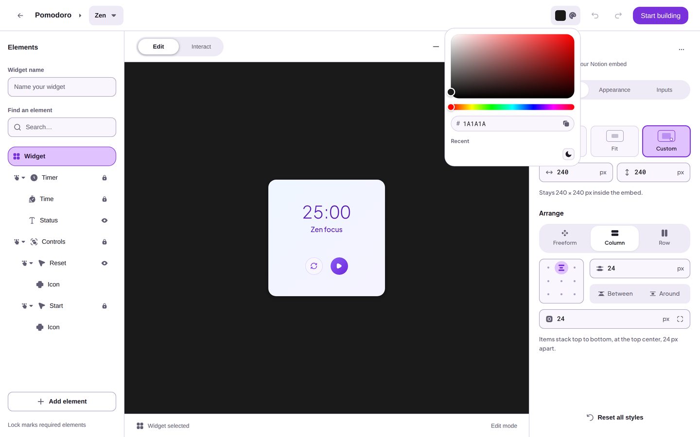Select Between spacing option

pyautogui.click(x=615, y=294)
